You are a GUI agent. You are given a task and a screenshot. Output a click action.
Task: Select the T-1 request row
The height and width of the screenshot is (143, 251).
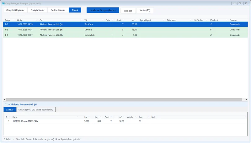point(125,35)
